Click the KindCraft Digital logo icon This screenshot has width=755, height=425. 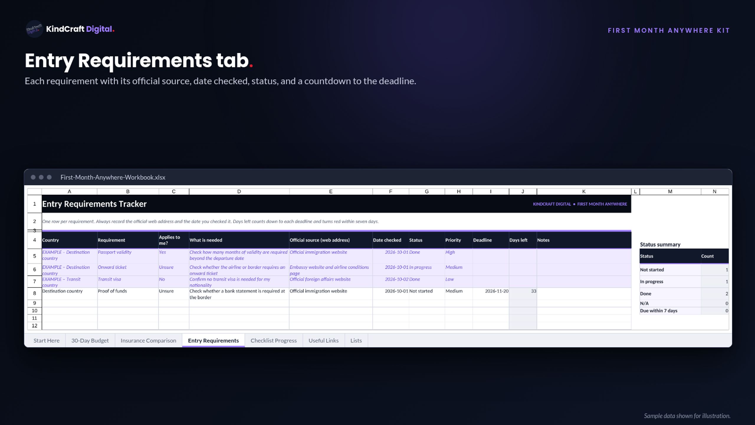tap(34, 29)
